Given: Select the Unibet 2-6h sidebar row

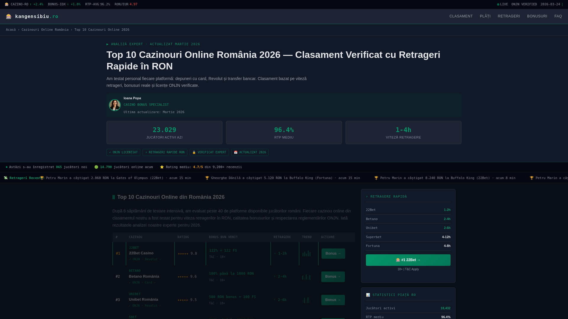Looking at the screenshot, I should coord(408,228).
